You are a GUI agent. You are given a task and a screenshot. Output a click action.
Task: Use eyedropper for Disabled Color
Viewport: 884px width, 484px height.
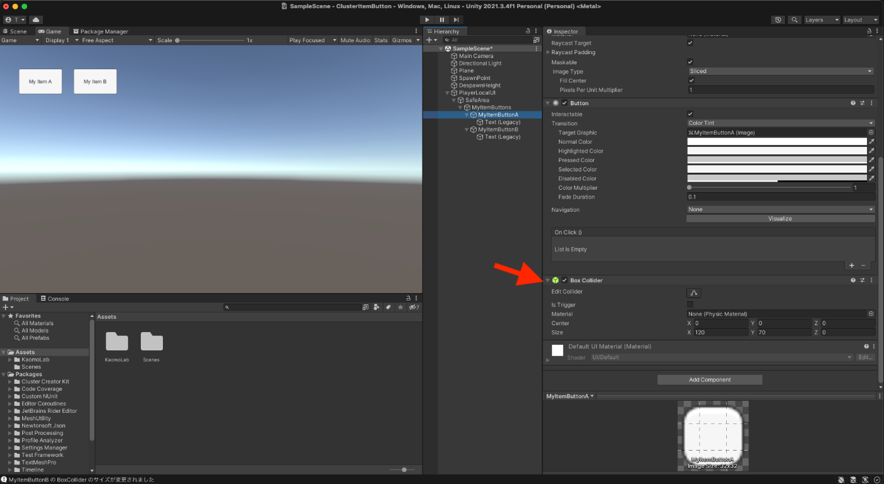click(871, 178)
